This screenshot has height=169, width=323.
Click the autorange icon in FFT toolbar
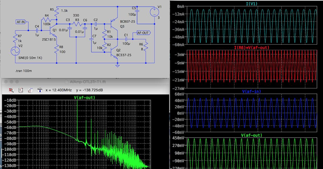(x=21, y=90)
